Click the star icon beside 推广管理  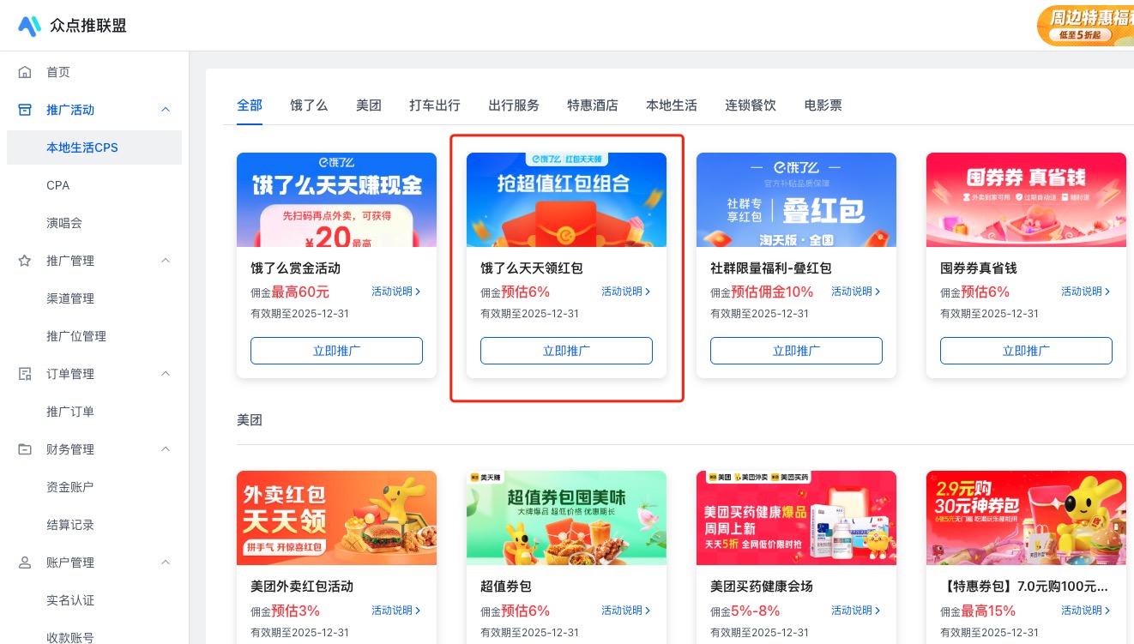pos(25,261)
